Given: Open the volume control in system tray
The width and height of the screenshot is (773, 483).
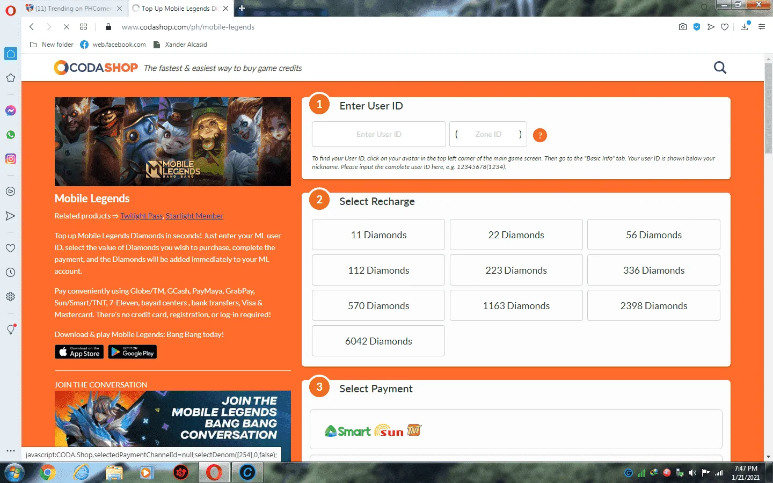Looking at the screenshot, I should point(692,473).
